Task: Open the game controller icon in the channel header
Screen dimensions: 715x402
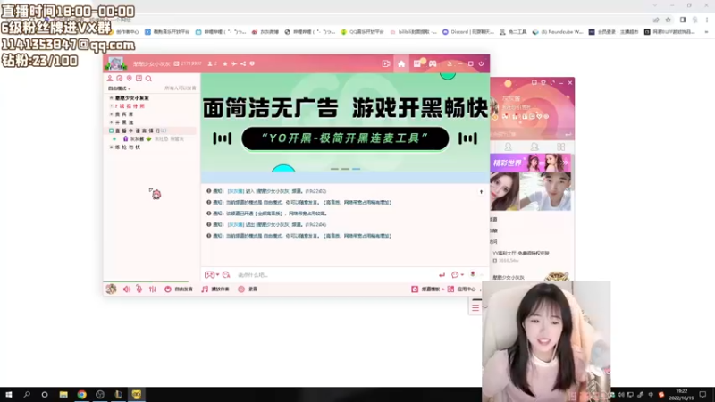Action: coord(433,63)
